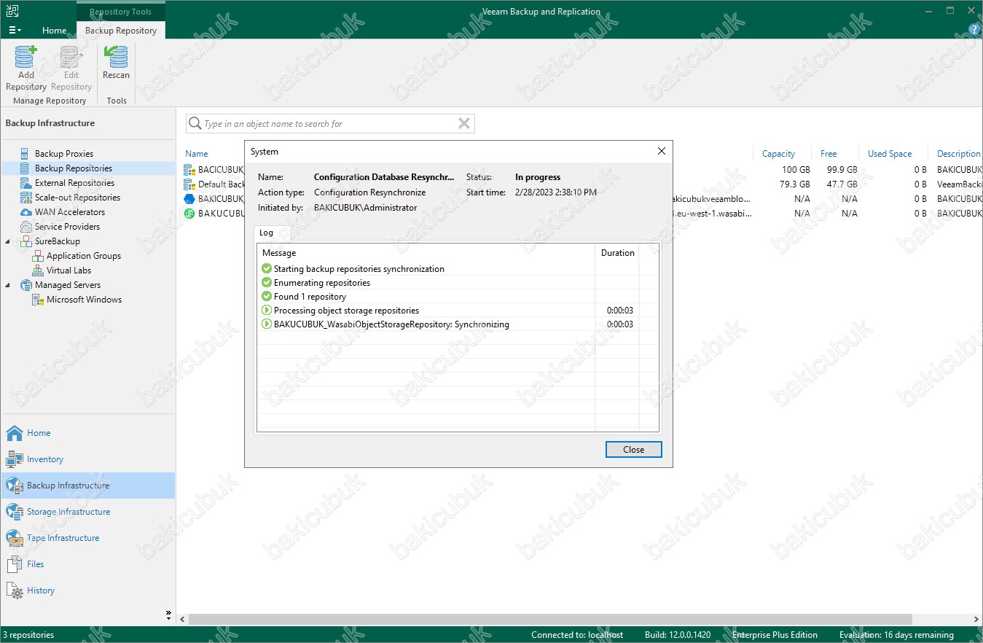Image resolution: width=983 pixels, height=643 pixels.
Task: Click the blue BAKICUBUK object storage icon
Action: [189, 199]
